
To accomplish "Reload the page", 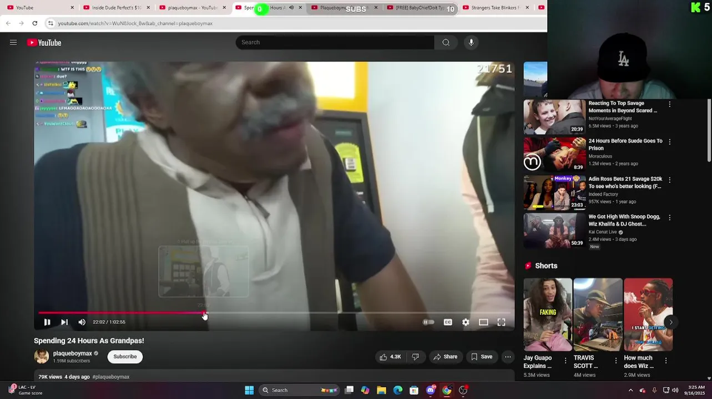I will [x=34, y=23].
